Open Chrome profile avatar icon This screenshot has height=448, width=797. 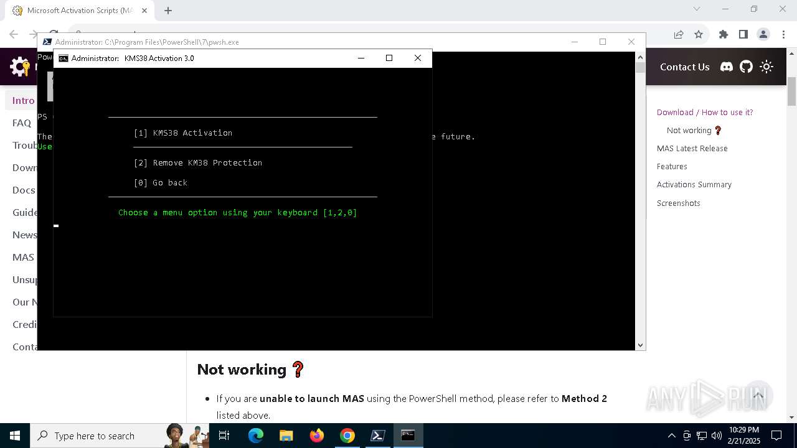pyautogui.click(x=763, y=34)
